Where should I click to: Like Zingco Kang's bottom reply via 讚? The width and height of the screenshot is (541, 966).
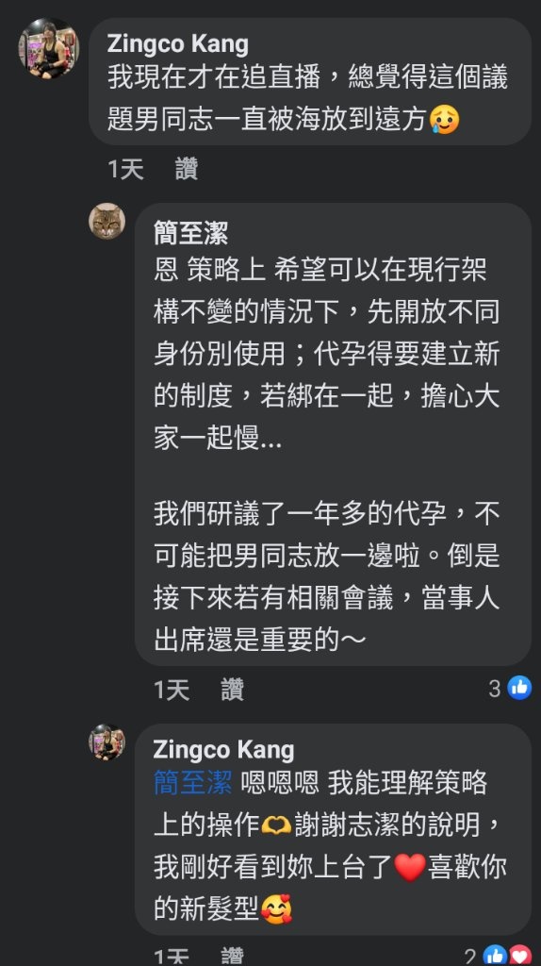(x=233, y=956)
